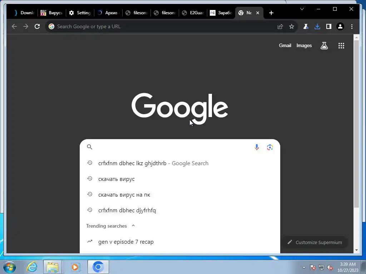
Task: Open Search Labs flask icon on page
Action: [x=324, y=46]
